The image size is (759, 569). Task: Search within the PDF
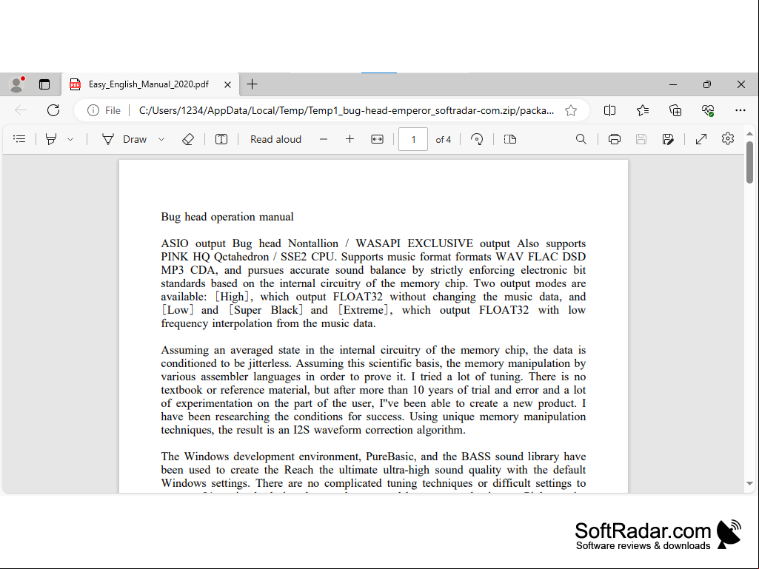coord(581,139)
